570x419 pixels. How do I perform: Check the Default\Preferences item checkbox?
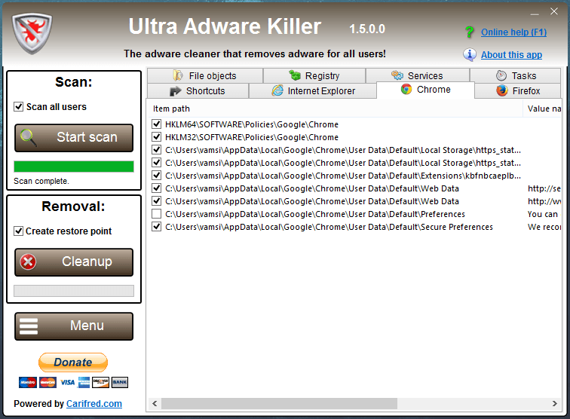coord(156,214)
